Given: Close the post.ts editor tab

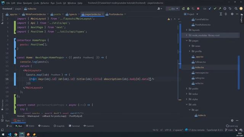Looking at the screenshot, I should [63, 14].
